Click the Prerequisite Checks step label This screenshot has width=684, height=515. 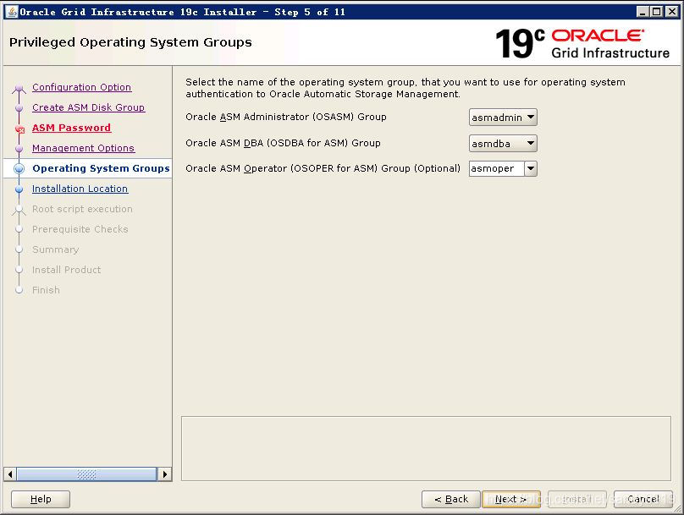click(80, 229)
